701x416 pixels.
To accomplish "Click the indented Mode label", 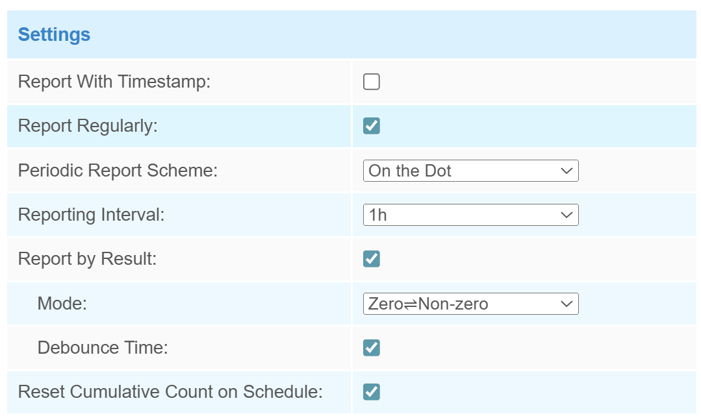I will click(62, 304).
